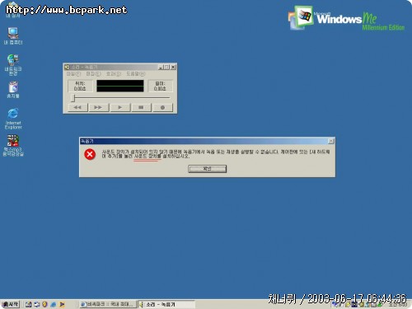
Task: Open the Effects (효과) menu in Sound Recorder
Action: click(114, 74)
